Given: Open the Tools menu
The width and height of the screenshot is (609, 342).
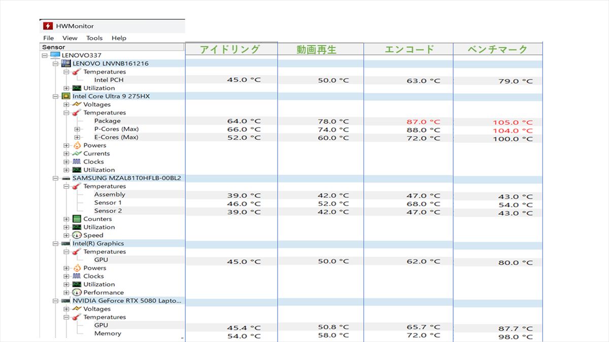Looking at the screenshot, I should [x=94, y=38].
